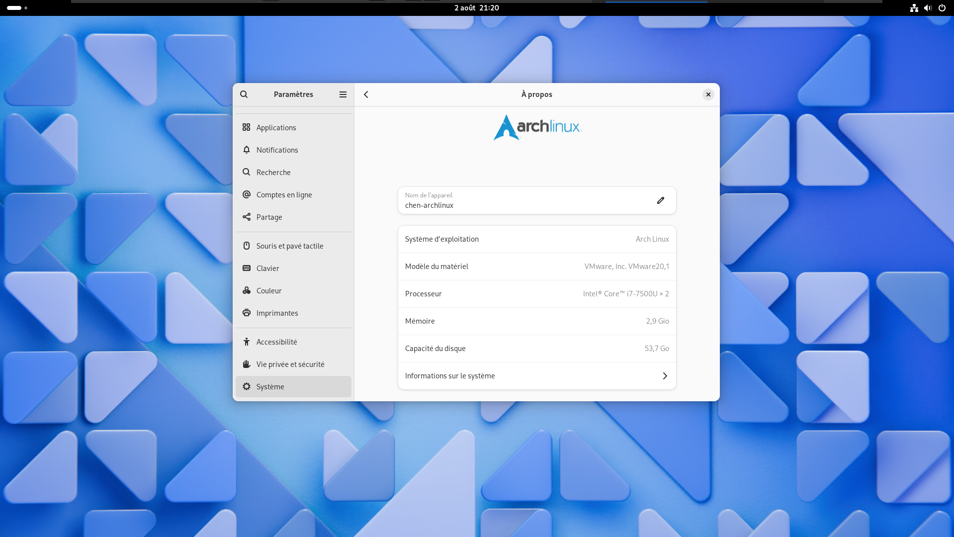Select the Partage settings panel
Viewport: 954px width, 537px height.
click(293, 217)
